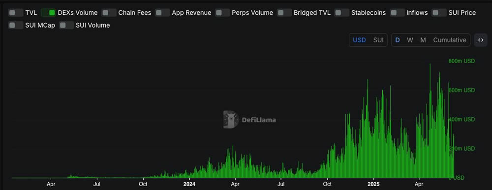Enable the SUI Volume toggle
Image resolution: width=492 pixels, height=190 pixels.
tap(66, 26)
